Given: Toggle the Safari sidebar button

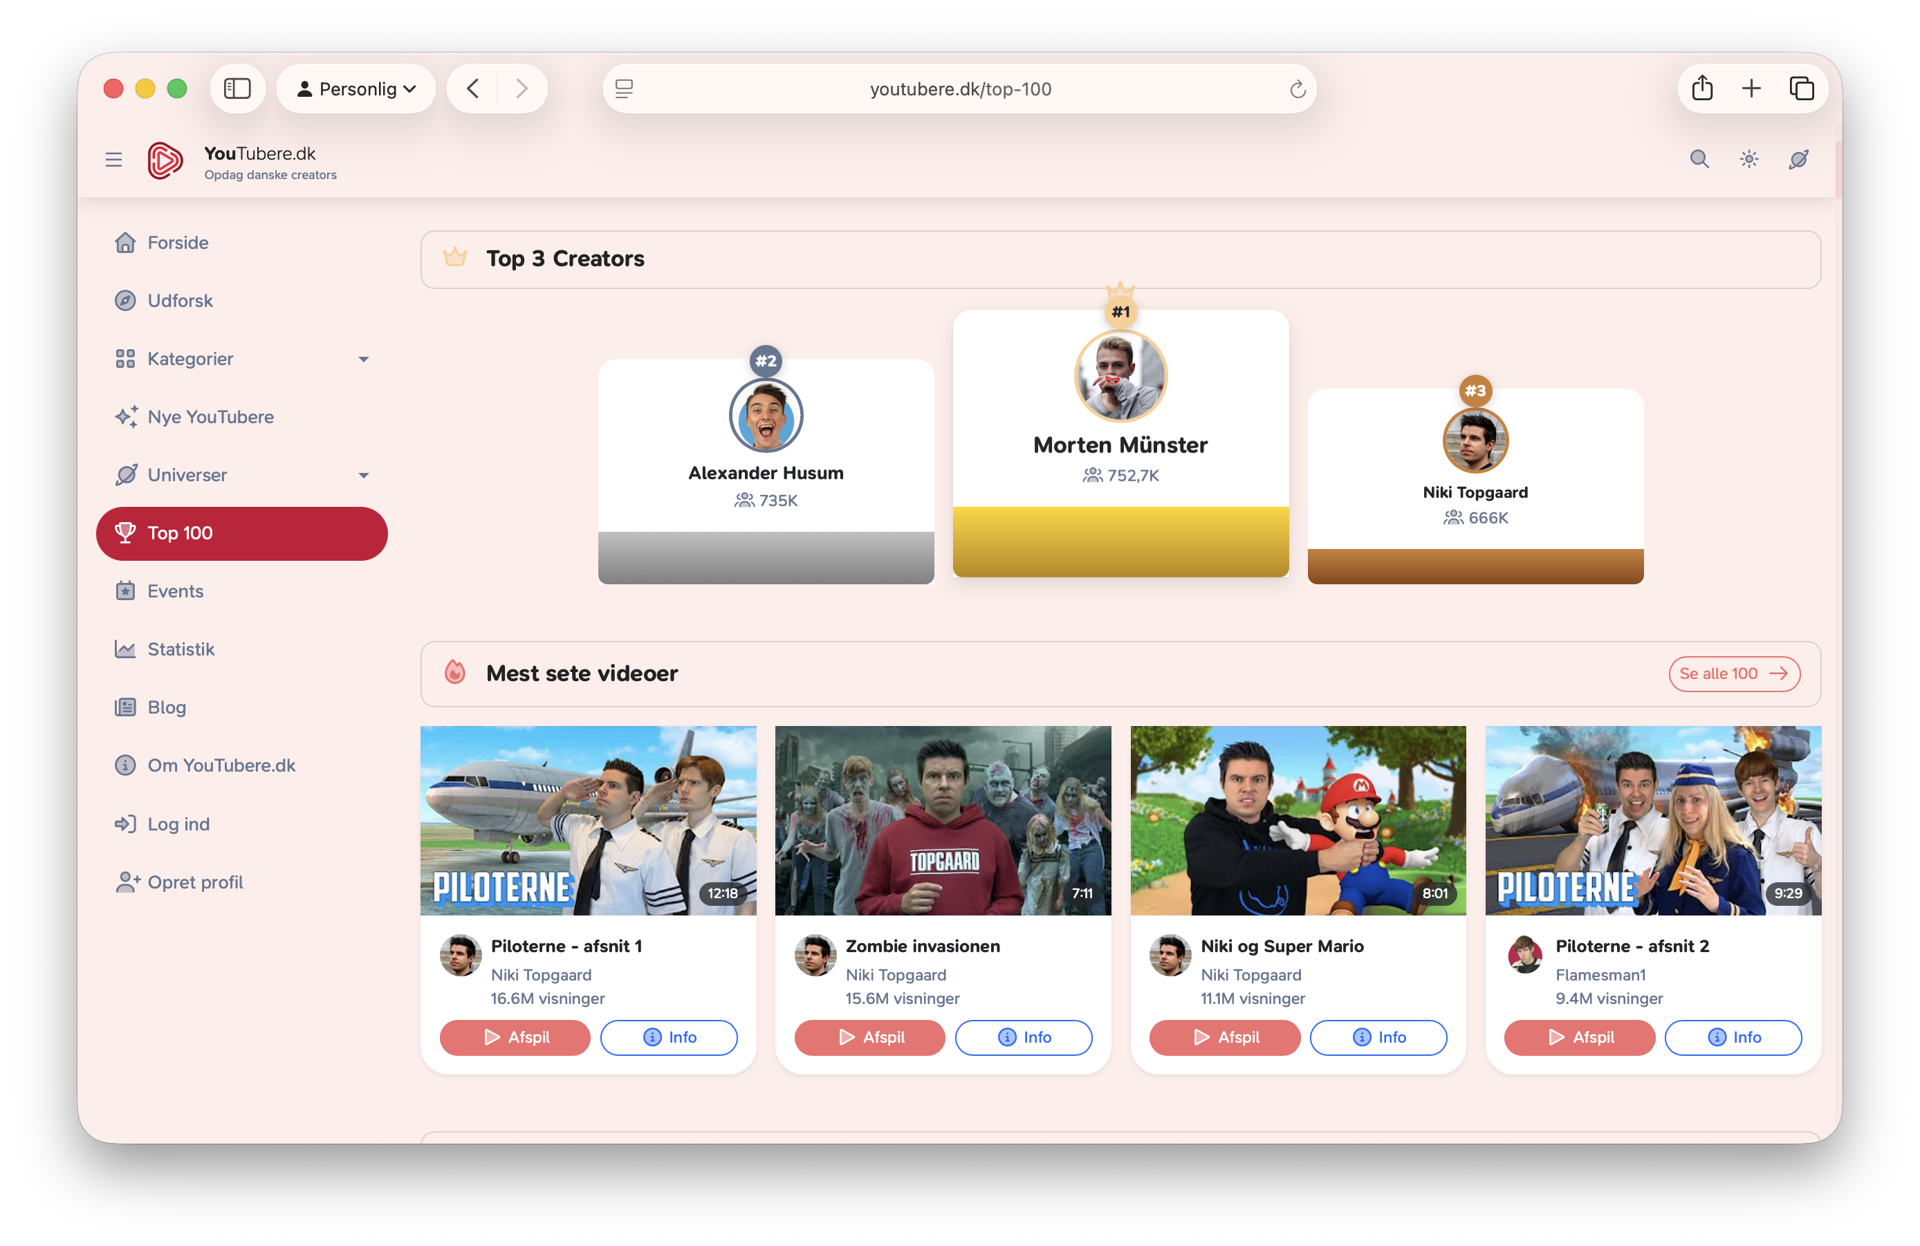Looking at the screenshot, I should pos(237,89).
